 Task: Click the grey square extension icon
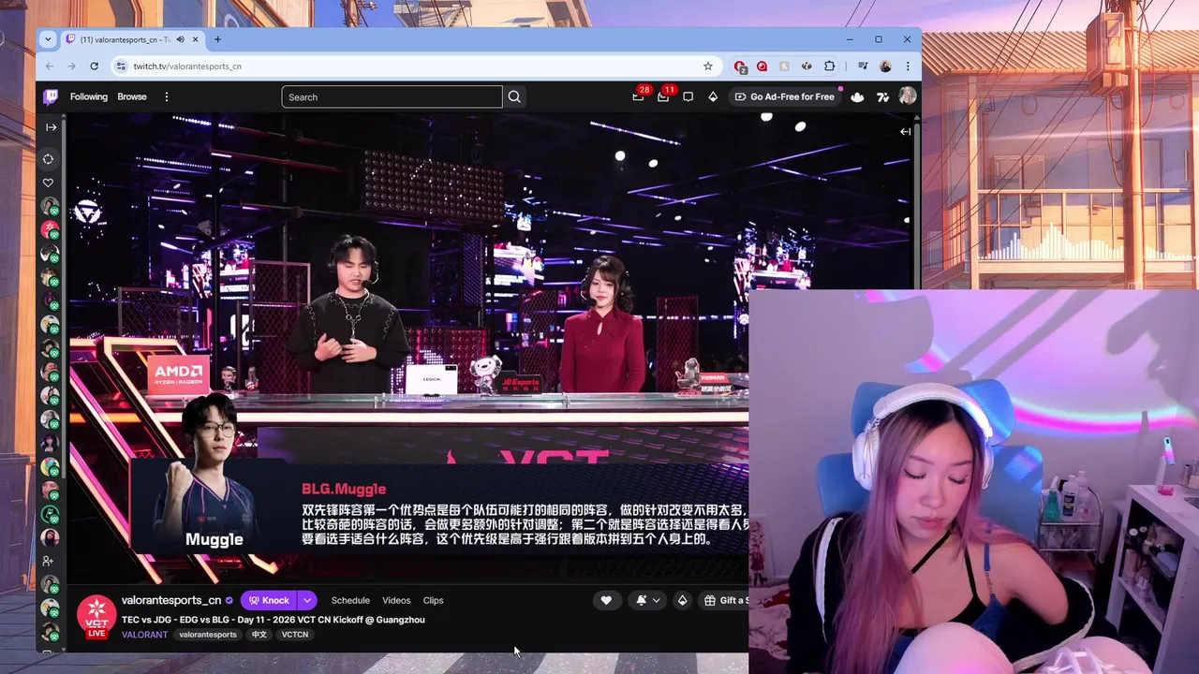point(784,66)
